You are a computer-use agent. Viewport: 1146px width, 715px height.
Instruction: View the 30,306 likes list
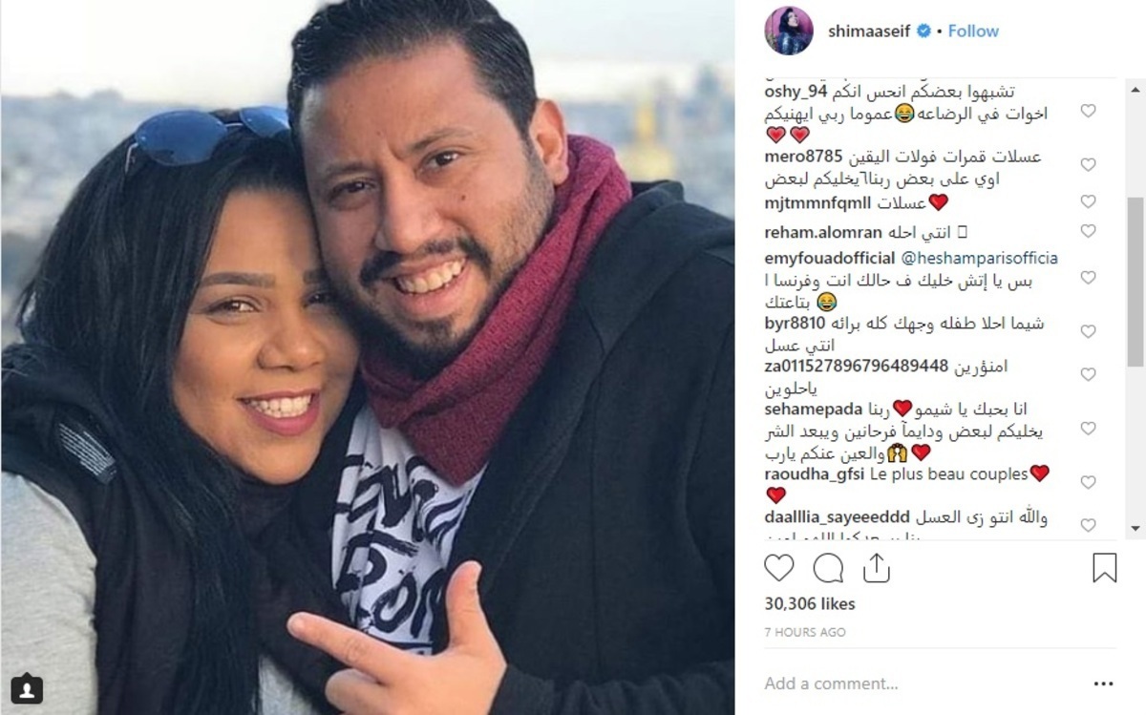(x=810, y=604)
